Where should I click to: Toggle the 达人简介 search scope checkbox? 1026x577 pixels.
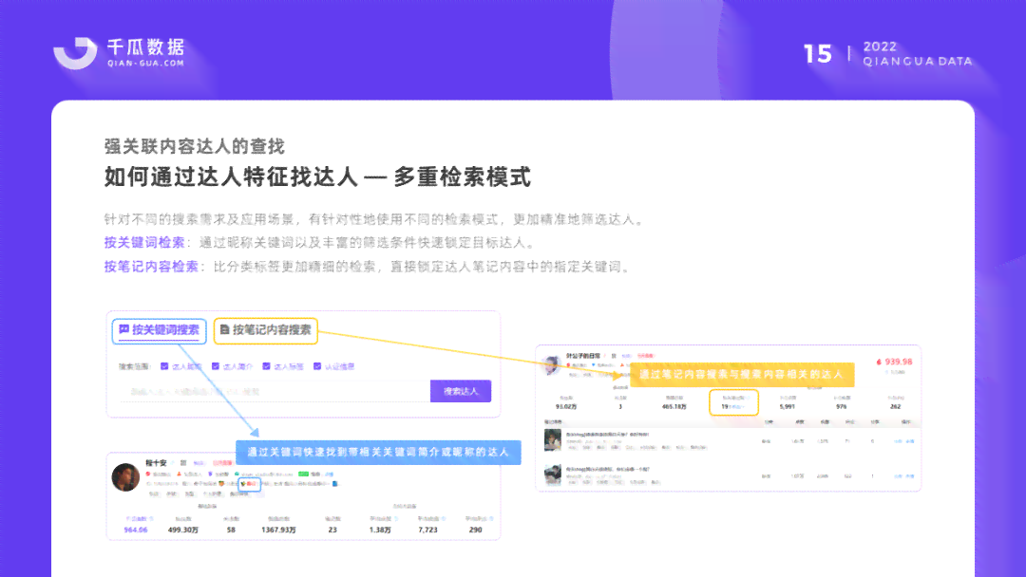coord(216,366)
